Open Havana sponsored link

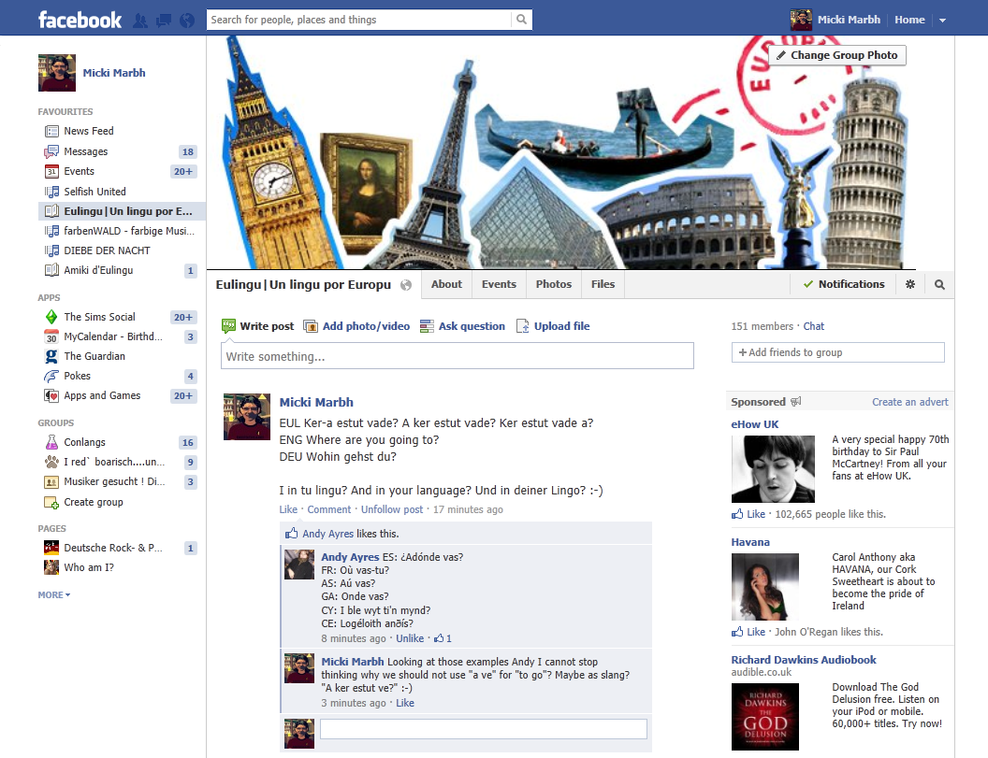750,542
